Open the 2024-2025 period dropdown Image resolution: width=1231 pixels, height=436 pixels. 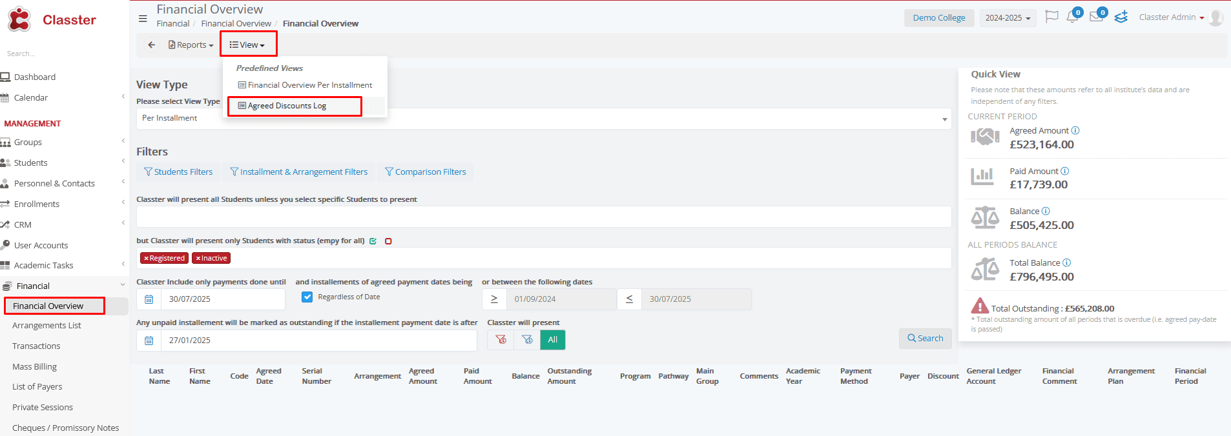(1008, 18)
